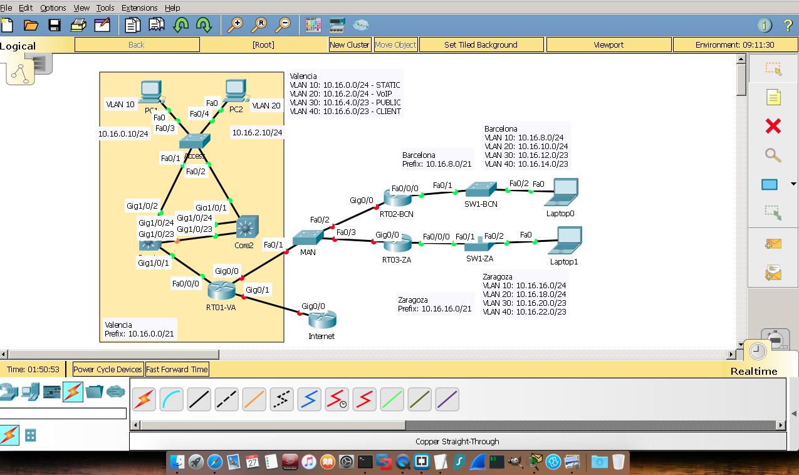Pick the olive IoT custom cable
Viewport: 799px width, 475px height.
coord(419,399)
